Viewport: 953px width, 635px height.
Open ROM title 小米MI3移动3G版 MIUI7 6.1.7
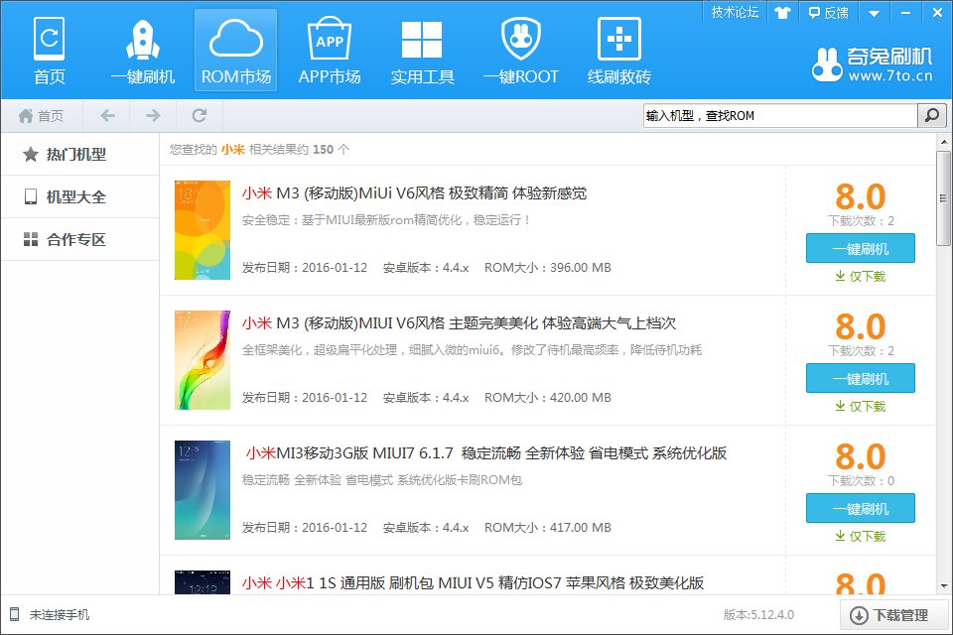[x=486, y=453]
